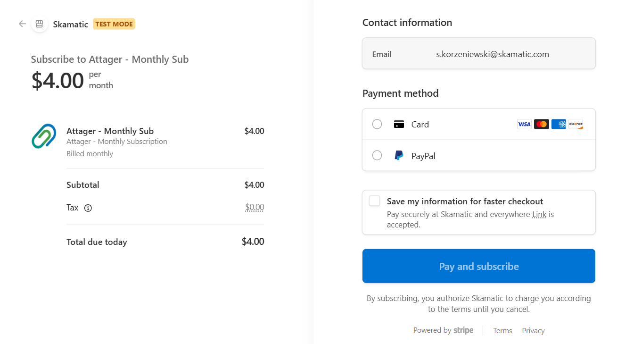This screenshot has height=344, width=625.
Task: Click the Pay and subscribe button
Action: coord(478,266)
